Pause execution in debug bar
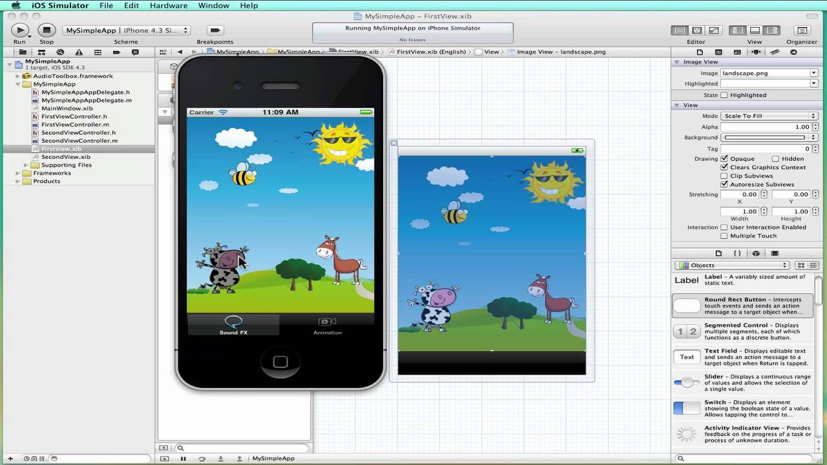Image resolution: width=827 pixels, height=465 pixels. click(x=183, y=459)
